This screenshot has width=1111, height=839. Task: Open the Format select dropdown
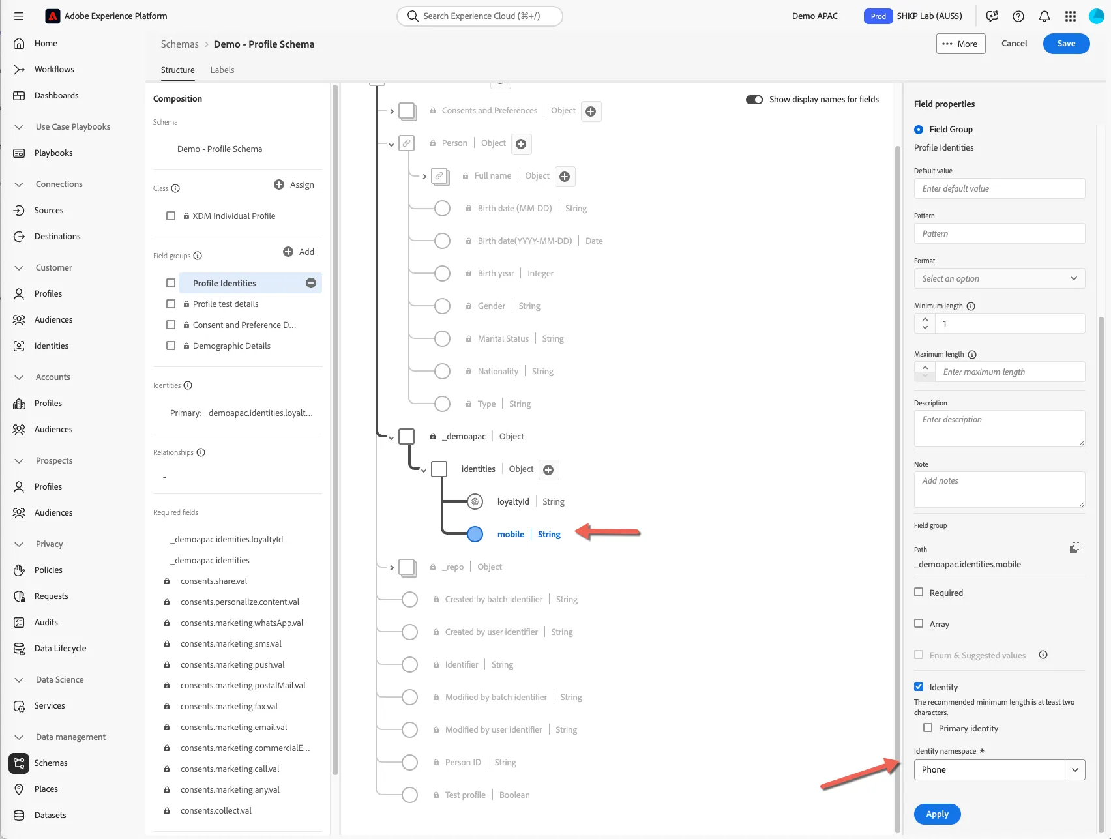coord(1000,278)
